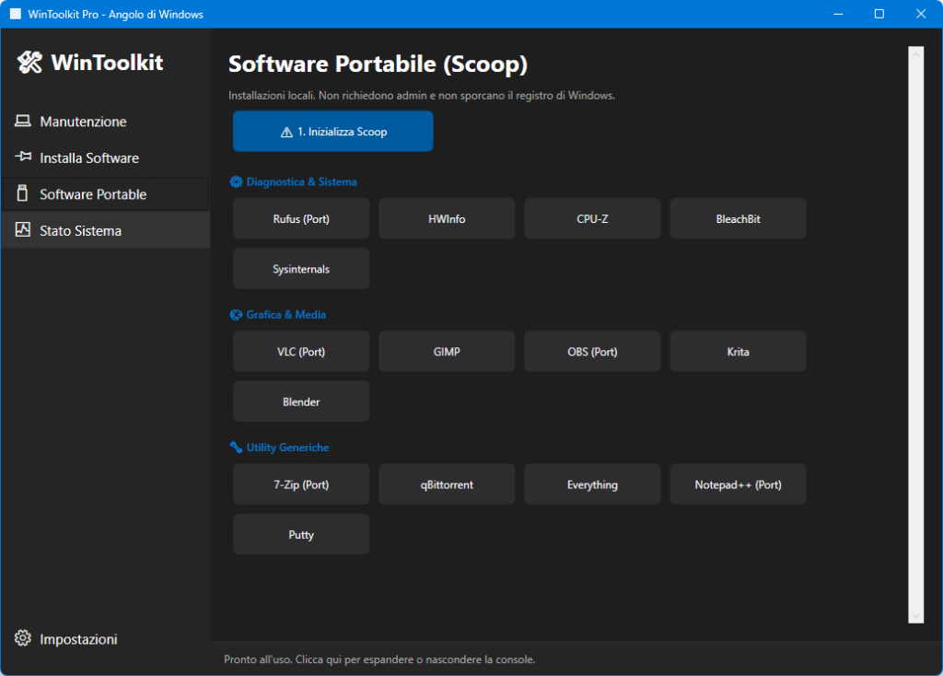Click the Utility Generiche wrench icon
Image resolution: width=943 pixels, height=676 pixels.
coord(236,448)
